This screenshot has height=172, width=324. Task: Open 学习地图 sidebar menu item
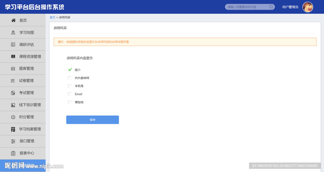[23, 32]
